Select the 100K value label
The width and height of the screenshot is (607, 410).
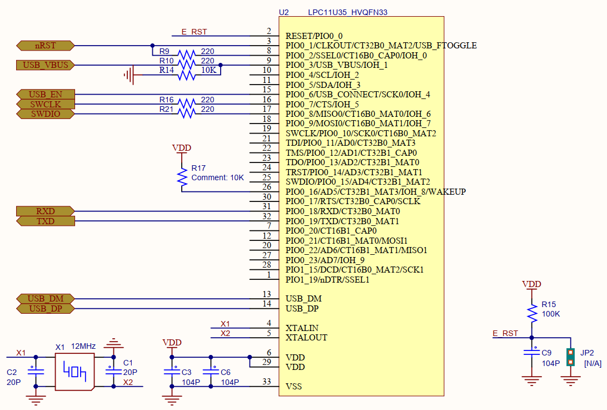(x=551, y=314)
